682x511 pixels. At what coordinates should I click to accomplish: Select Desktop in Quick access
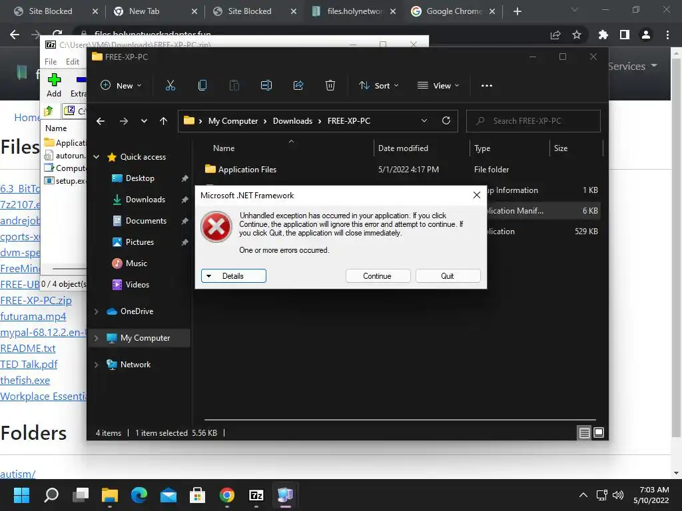140,178
